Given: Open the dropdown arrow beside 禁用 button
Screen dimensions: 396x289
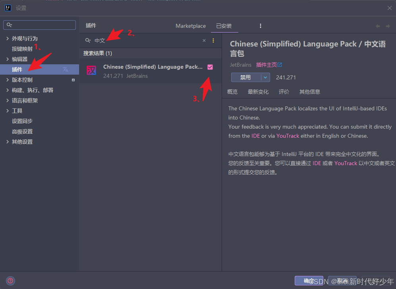Looking at the screenshot, I should point(265,77).
